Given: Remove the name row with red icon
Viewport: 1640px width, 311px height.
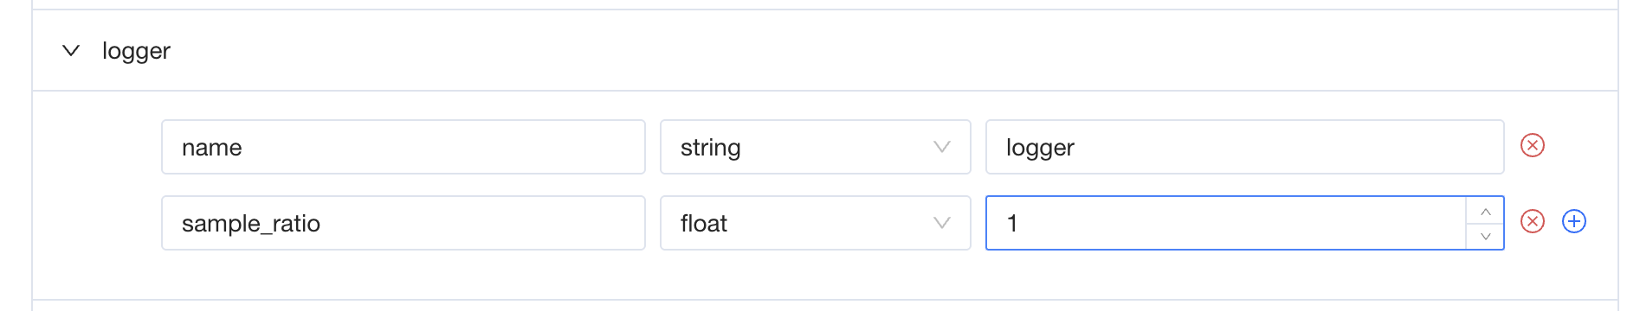Looking at the screenshot, I should coord(1533,145).
